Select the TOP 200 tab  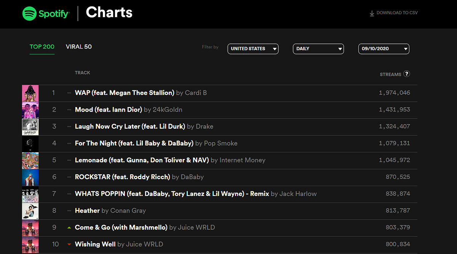click(x=42, y=46)
